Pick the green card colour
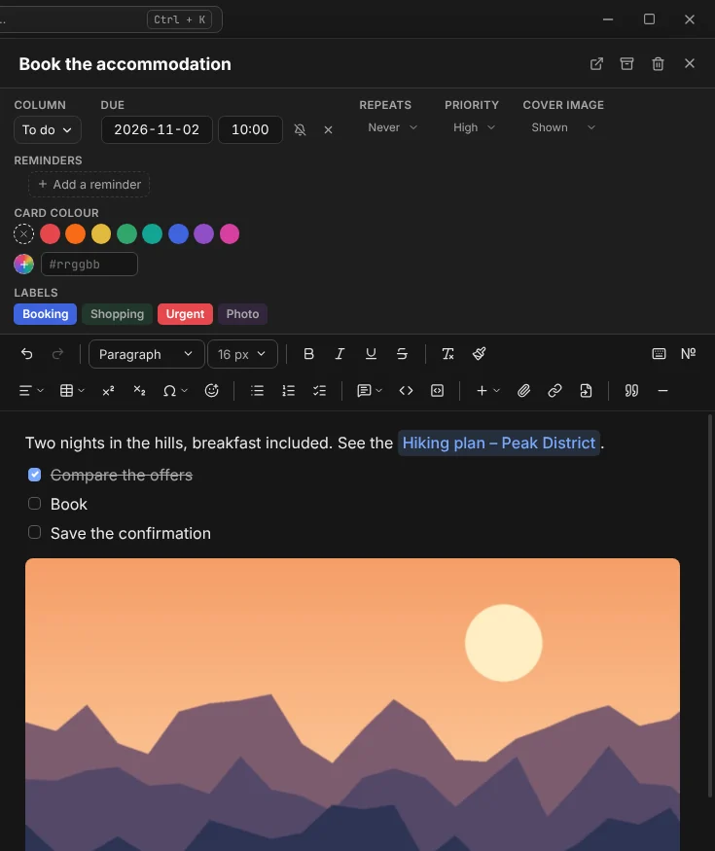The image size is (715, 851). (126, 234)
